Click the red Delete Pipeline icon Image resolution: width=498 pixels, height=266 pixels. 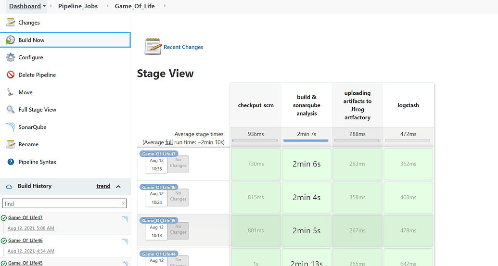[x=10, y=75]
